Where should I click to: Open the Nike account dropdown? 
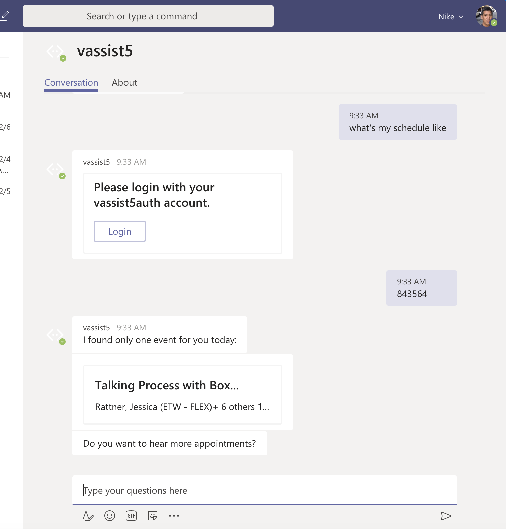(451, 16)
